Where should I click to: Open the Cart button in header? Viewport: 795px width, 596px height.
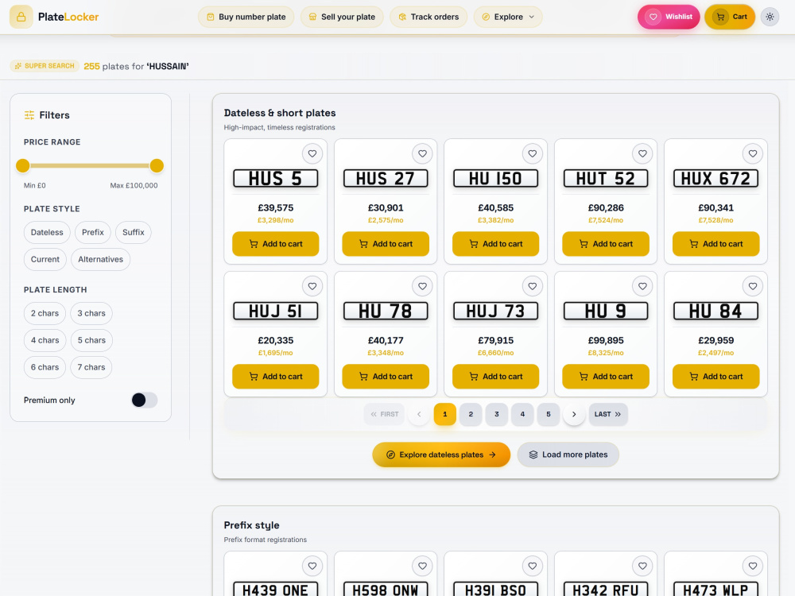730,17
